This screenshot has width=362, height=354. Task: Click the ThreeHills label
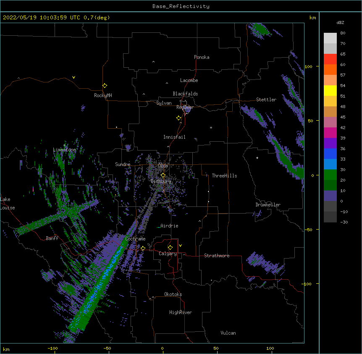click(224, 176)
